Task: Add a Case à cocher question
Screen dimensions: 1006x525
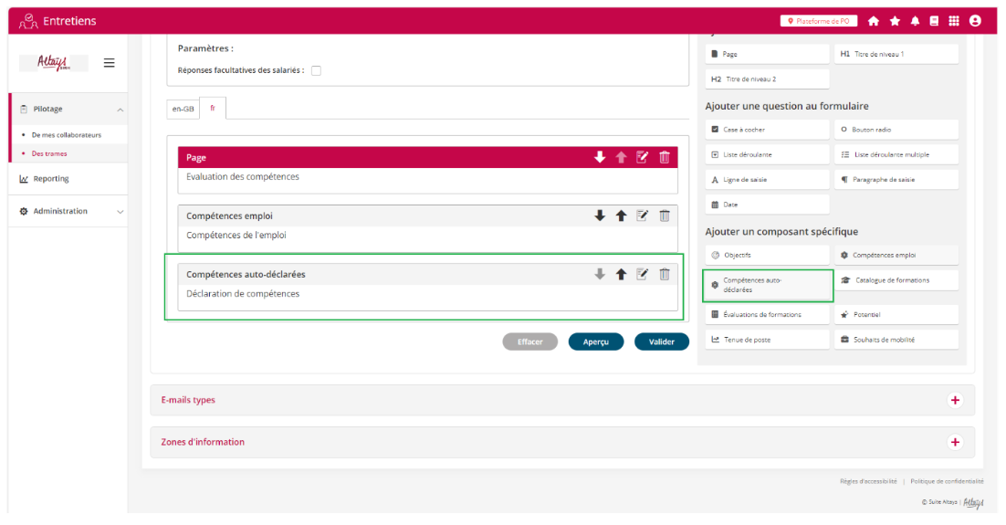Action: tap(767, 130)
